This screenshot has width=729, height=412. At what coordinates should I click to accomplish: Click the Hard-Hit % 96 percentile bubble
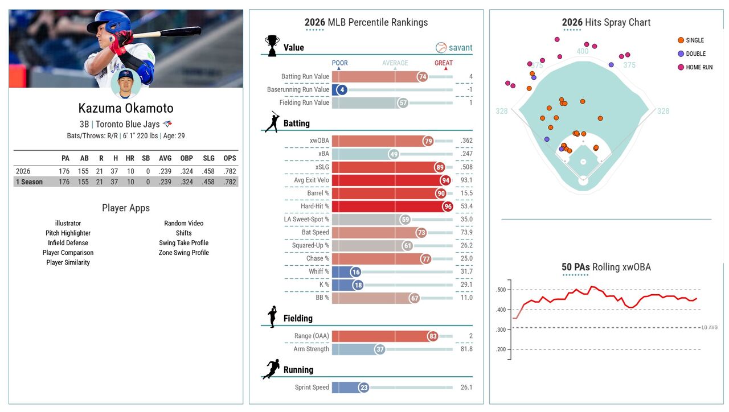point(448,206)
